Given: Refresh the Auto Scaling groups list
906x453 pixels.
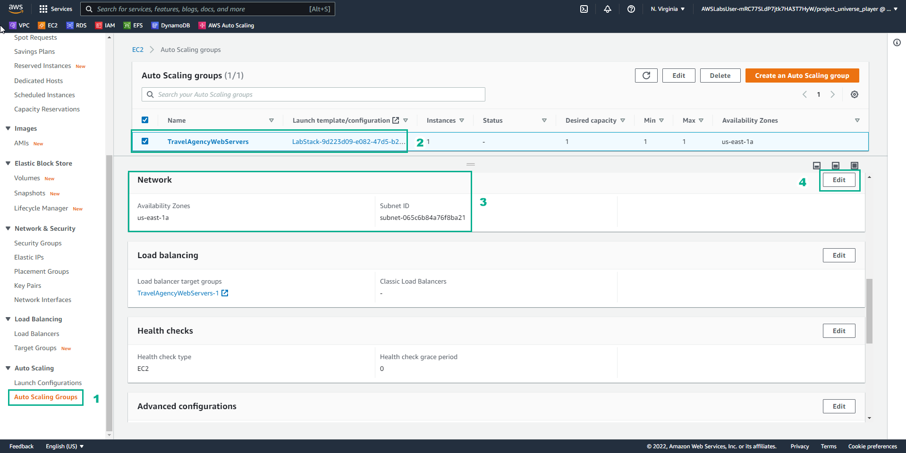Looking at the screenshot, I should click(646, 75).
